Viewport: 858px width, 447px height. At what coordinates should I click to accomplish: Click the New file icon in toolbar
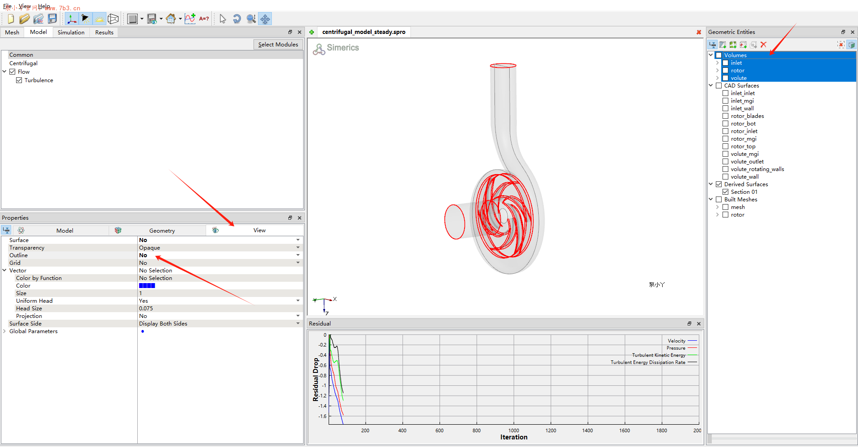(x=11, y=19)
